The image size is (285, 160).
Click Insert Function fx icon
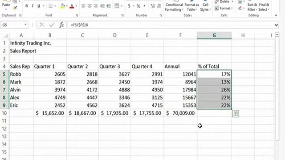pyautogui.click(x=61, y=25)
